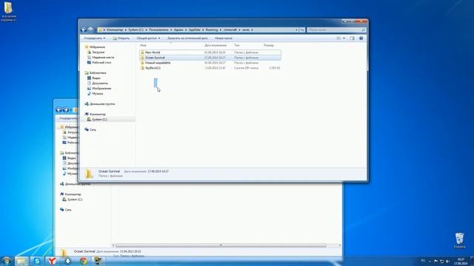Click the Action Center flag icon in tray
Viewport: 474px width, 266px height.
click(x=435, y=261)
